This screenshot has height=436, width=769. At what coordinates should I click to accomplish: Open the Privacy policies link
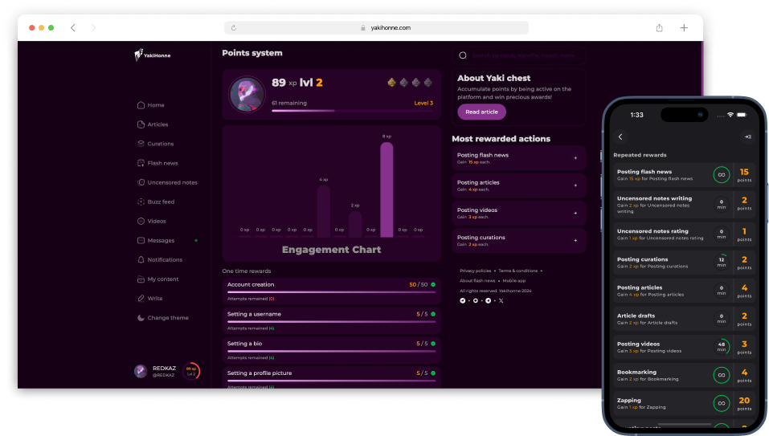(476, 271)
